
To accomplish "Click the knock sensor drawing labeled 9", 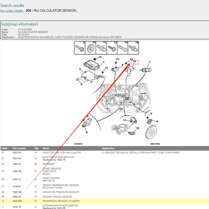I will coord(115,69).
